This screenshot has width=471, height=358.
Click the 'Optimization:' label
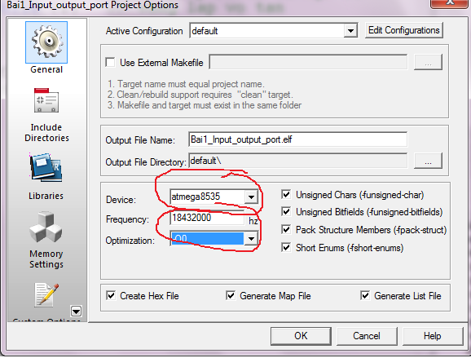(130, 241)
